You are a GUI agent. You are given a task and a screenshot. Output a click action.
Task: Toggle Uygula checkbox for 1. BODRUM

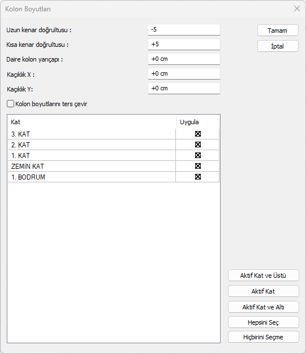pos(198,177)
